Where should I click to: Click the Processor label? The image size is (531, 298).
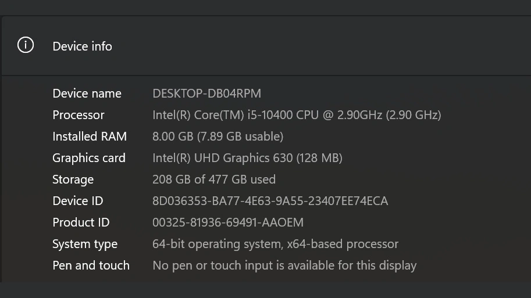(x=79, y=115)
